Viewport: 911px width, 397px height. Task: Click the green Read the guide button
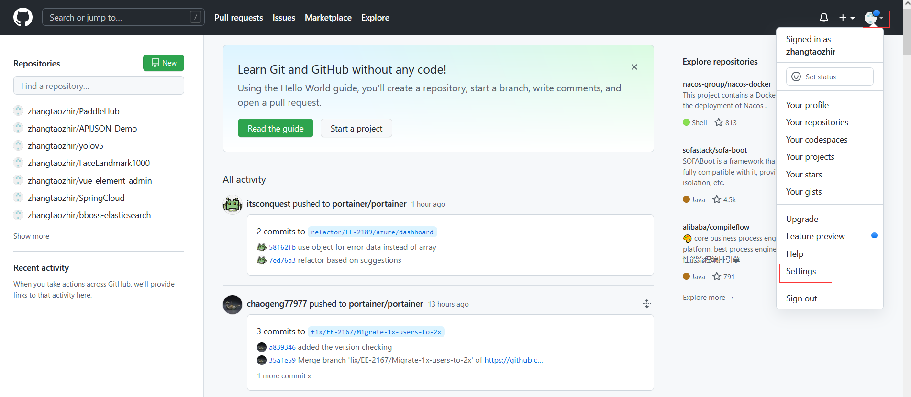pos(276,128)
